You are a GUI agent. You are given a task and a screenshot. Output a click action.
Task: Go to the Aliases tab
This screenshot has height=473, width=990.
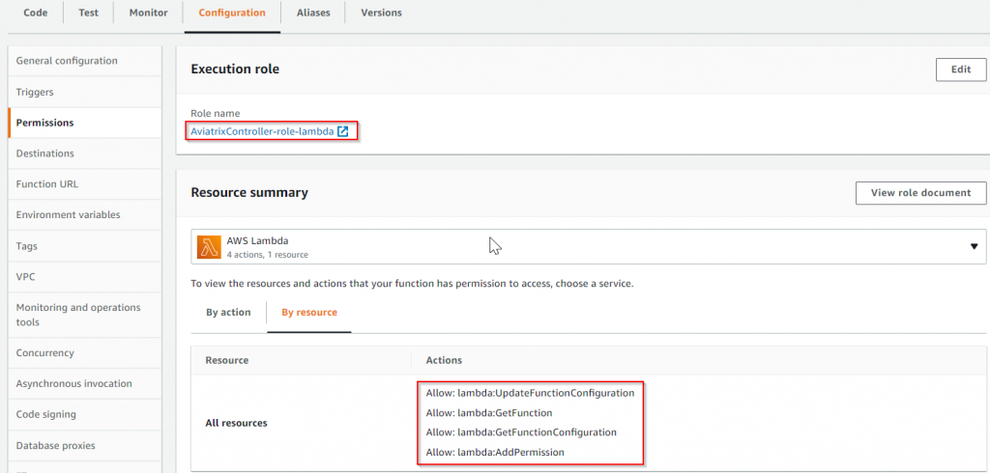pyautogui.click(x=313, y=13)
